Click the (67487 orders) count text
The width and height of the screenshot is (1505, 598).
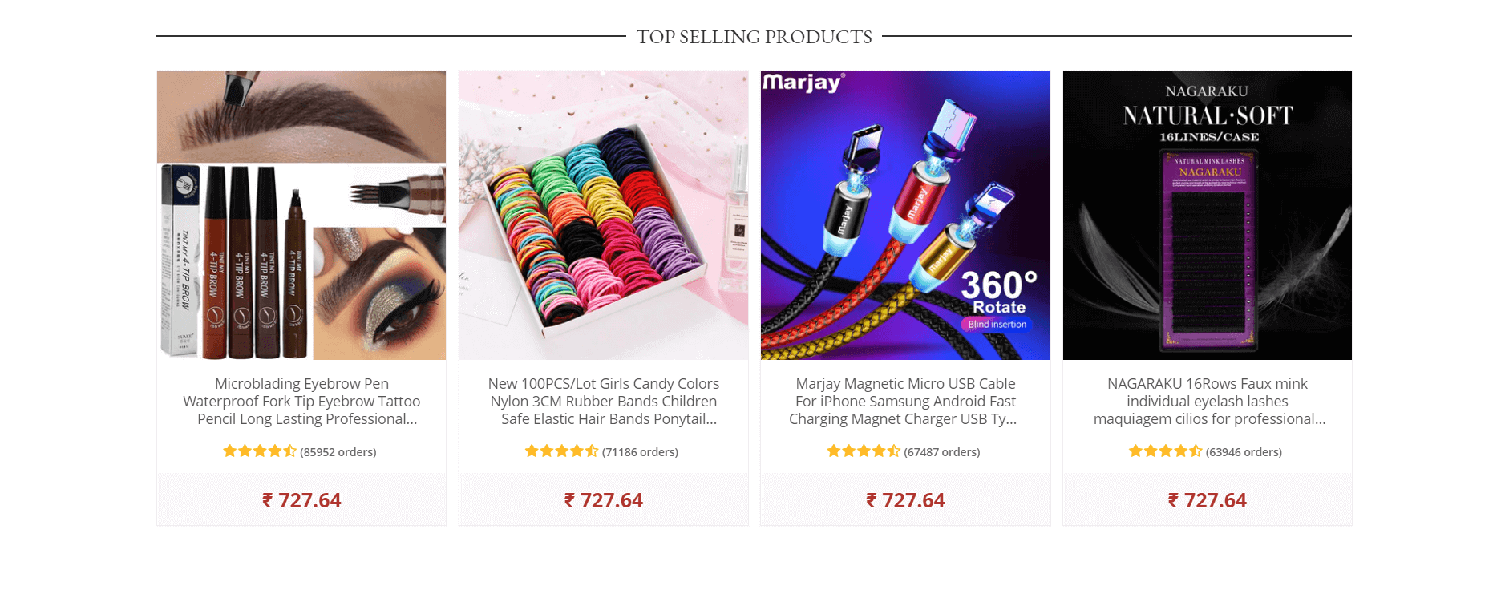point(942,452)
